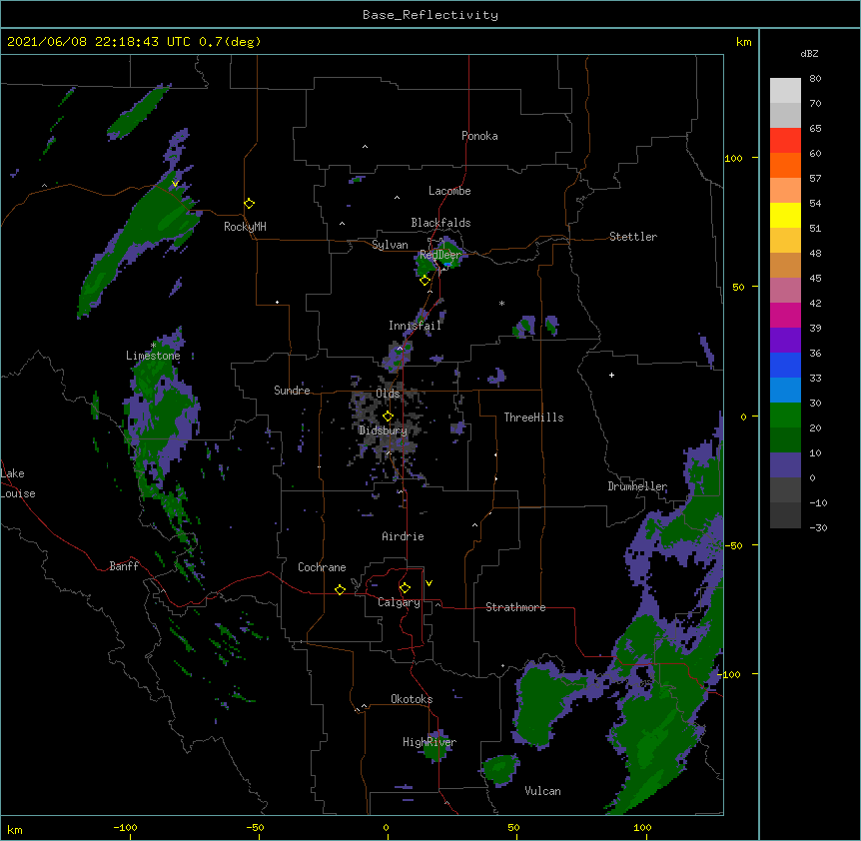This screenshot has width=861, height=841.
Task: Click the blue storm core at RedDeer
Action: pos(446,264)
